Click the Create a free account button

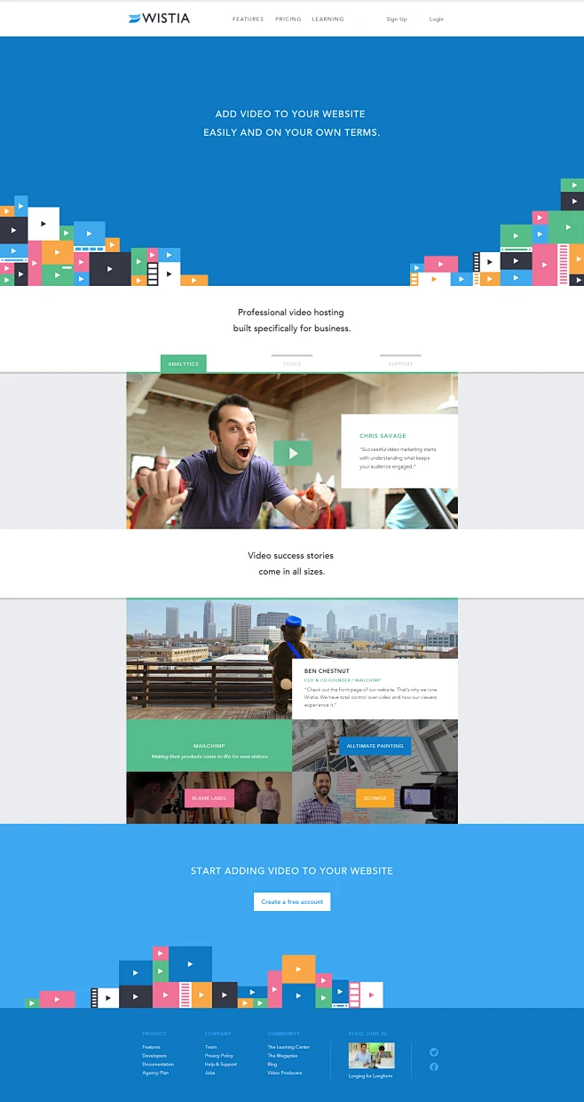coord(292,901)
